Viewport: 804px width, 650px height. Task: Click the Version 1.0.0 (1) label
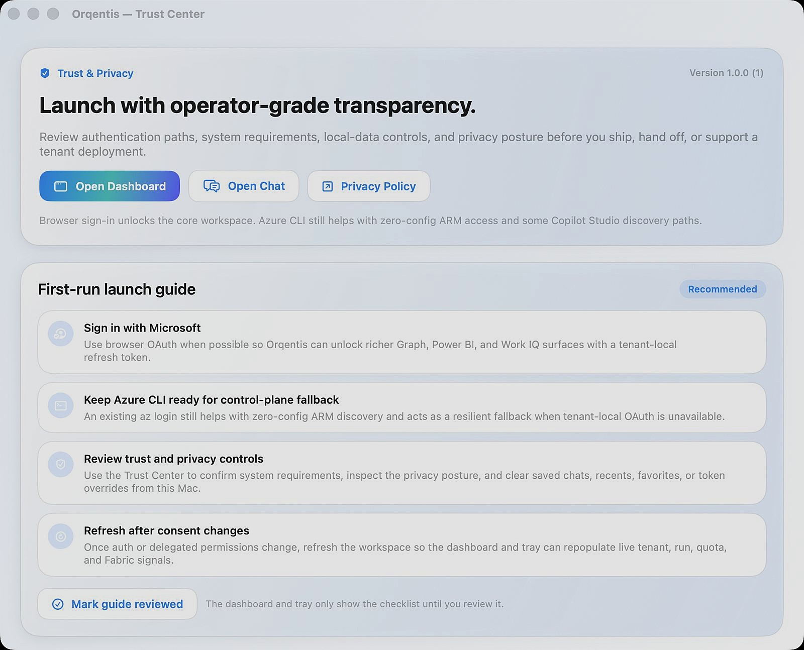pos(726,73)
